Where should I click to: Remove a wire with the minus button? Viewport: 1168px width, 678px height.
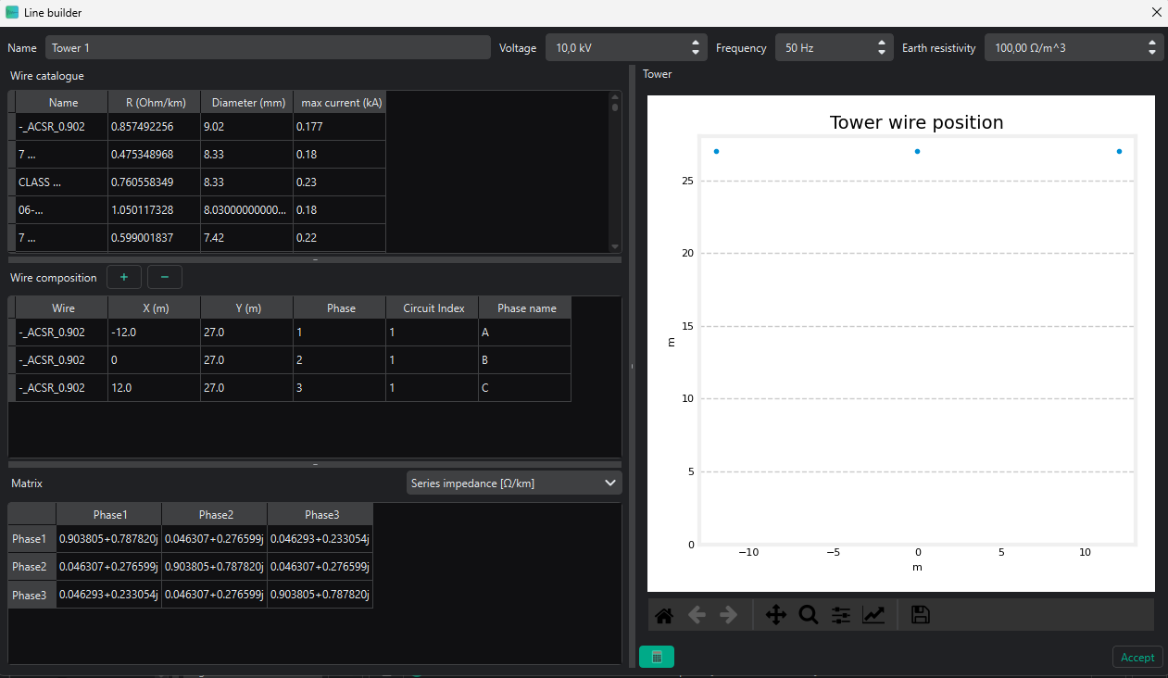[x=165, y=277]
